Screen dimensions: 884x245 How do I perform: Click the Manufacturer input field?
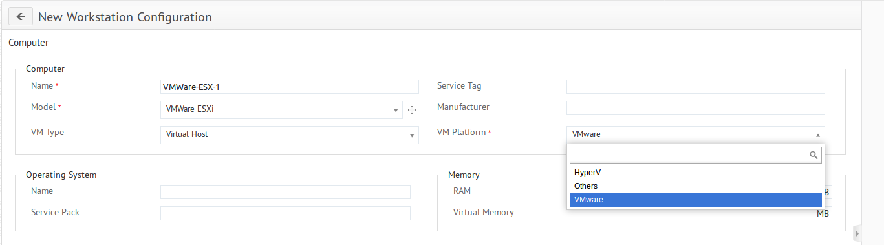click(x=696, y=108)
